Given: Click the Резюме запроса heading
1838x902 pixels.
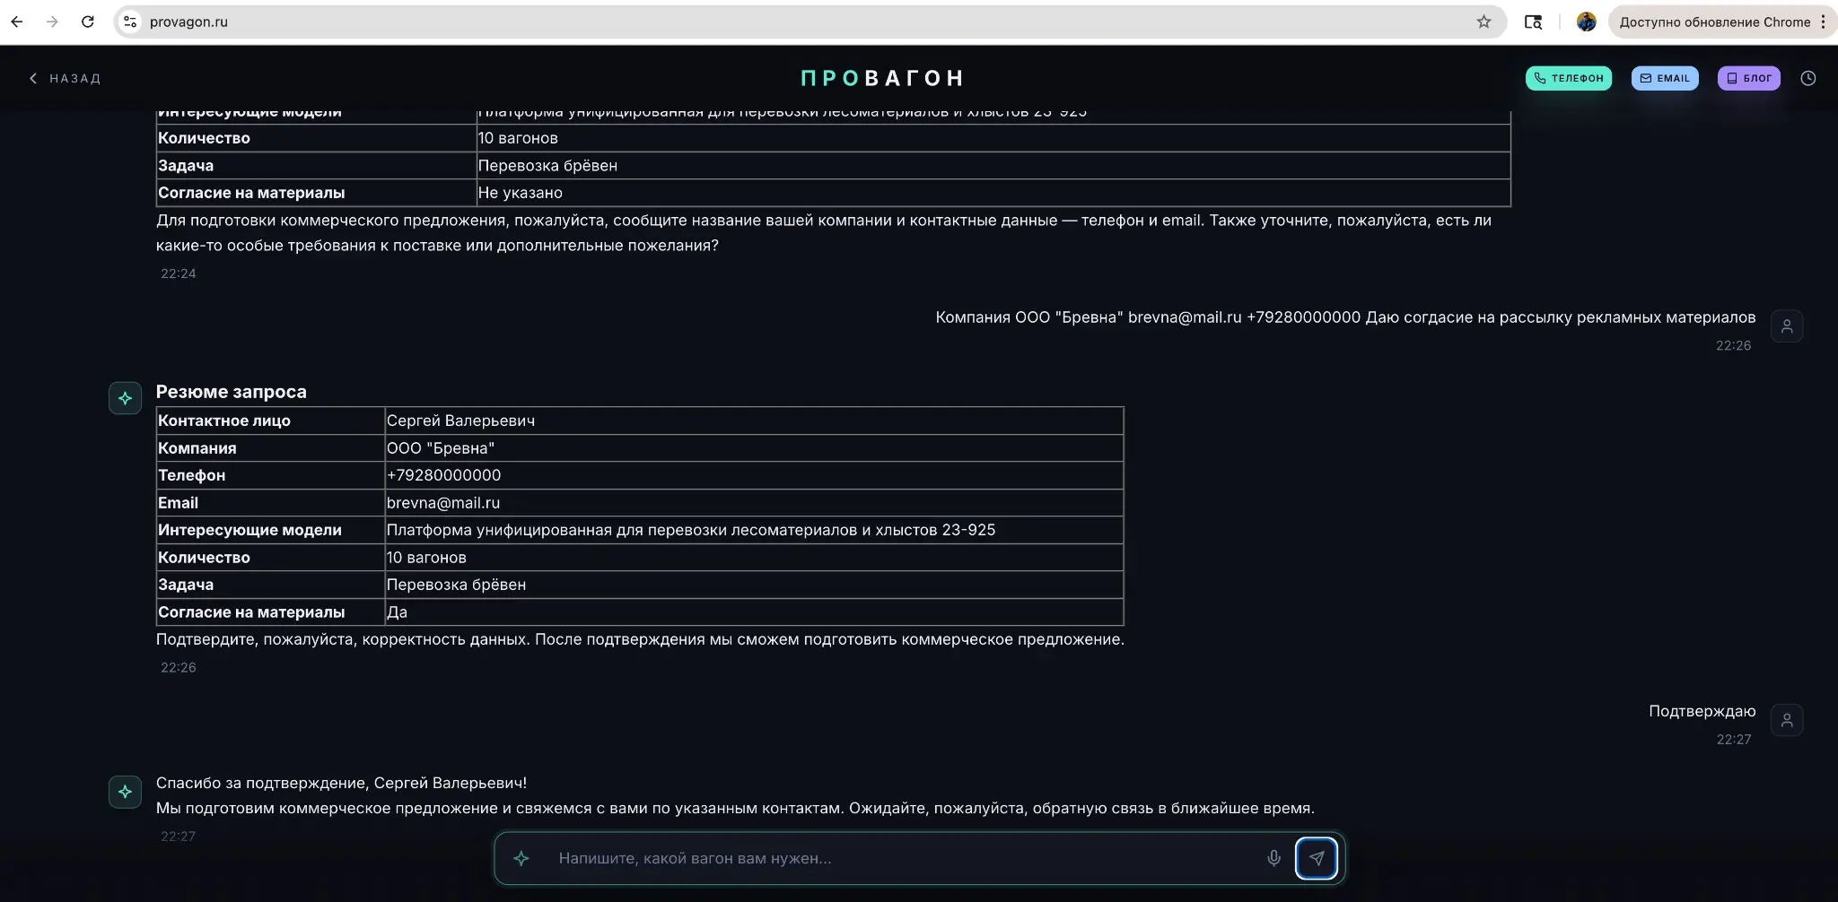Looking at the screenshot, I should (x=232, y=392).
